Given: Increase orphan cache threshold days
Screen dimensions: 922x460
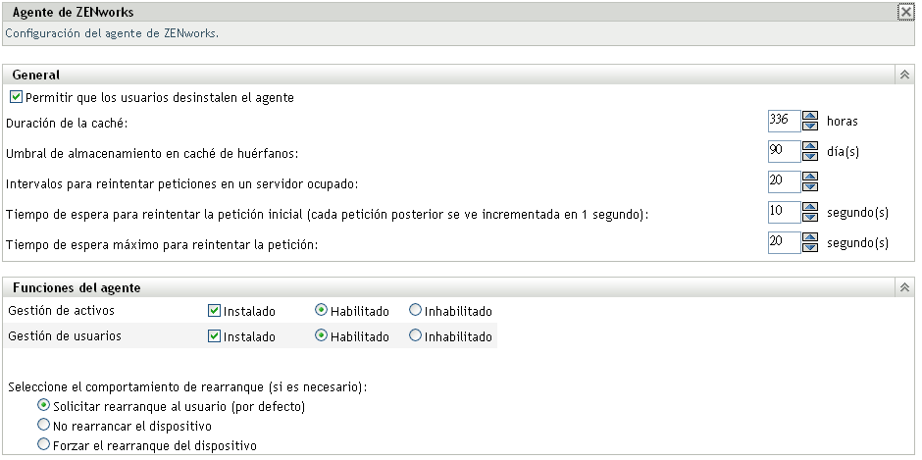Looking at the screenshot, I should click(x=810, y=146).
